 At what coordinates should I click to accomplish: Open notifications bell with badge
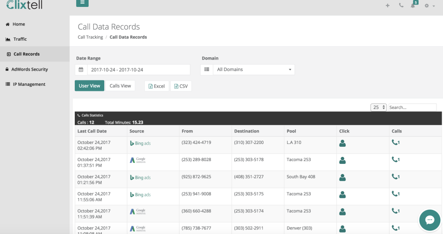coord(413,6)
